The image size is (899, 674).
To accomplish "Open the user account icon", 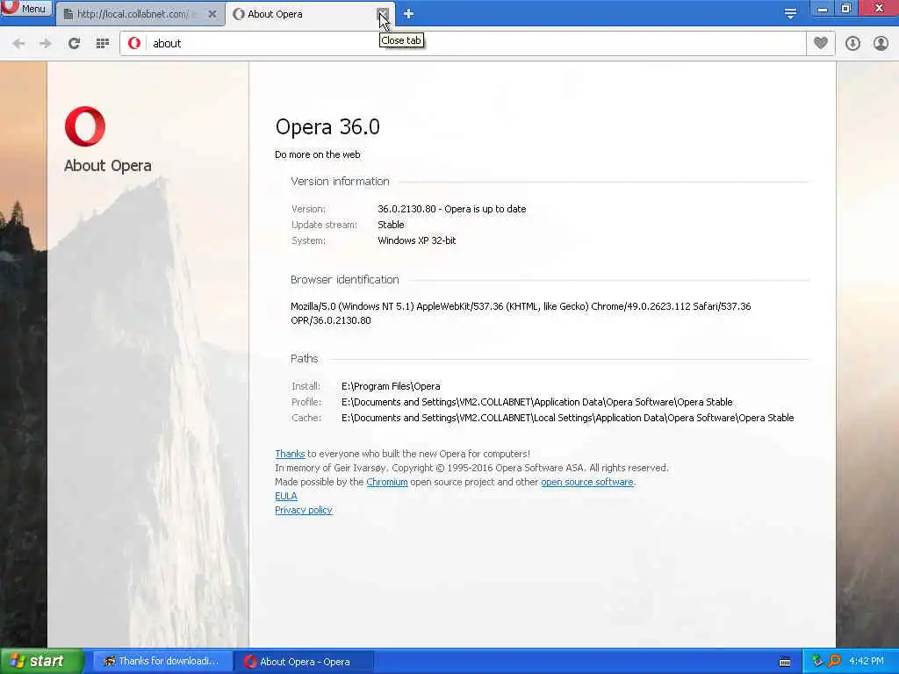I will pyautogui.click(x=881, y=44).
